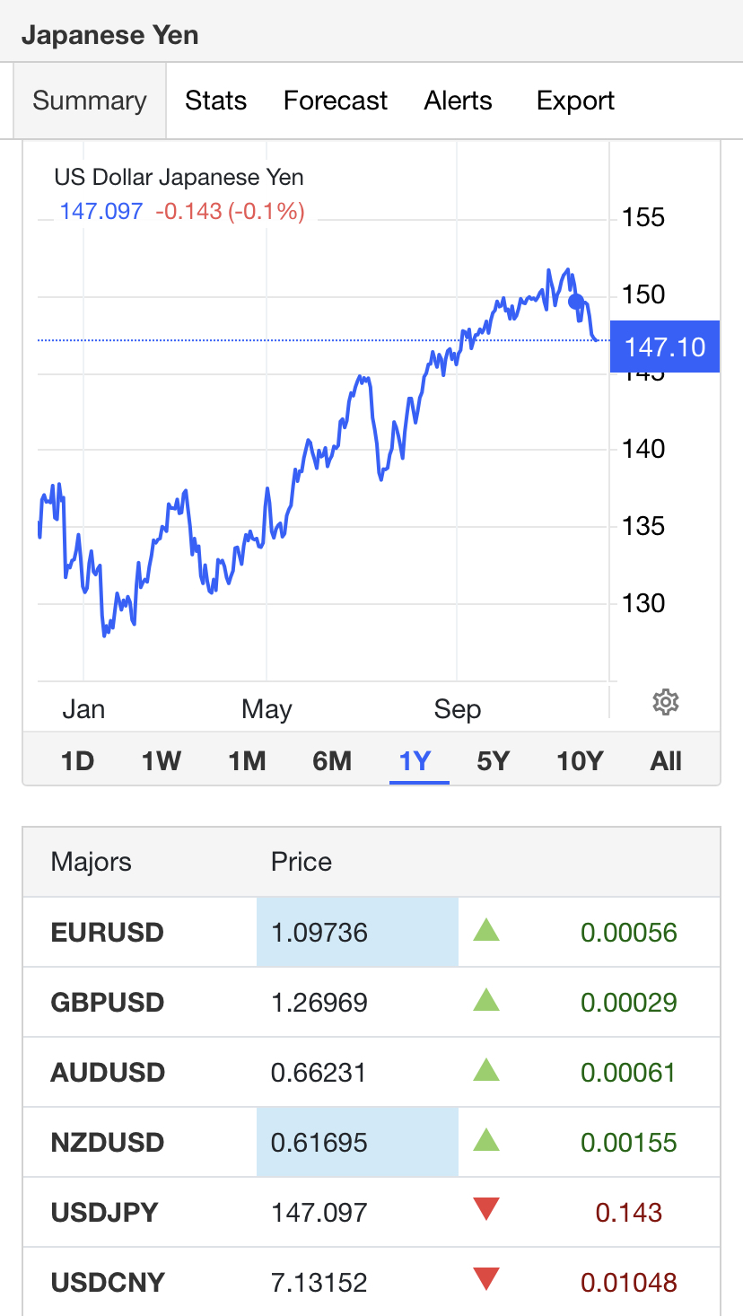Click the US Dollar Japanese Yen chart title
Viewport: 743px width, 1316px height.
(x=179, y=177)
